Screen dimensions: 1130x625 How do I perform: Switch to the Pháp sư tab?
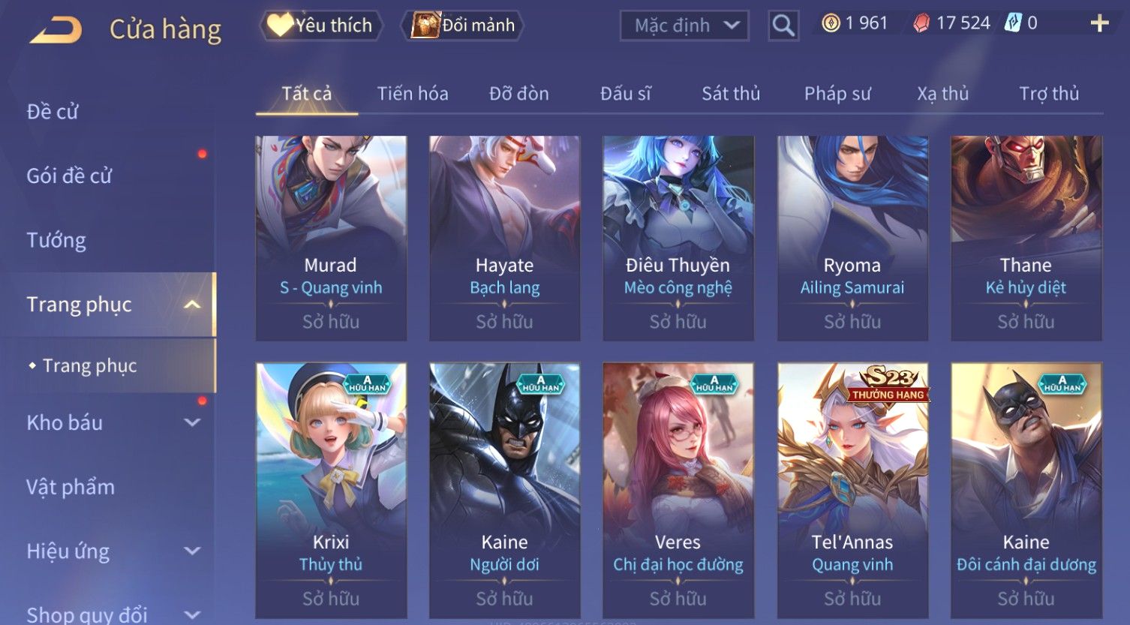837,94
